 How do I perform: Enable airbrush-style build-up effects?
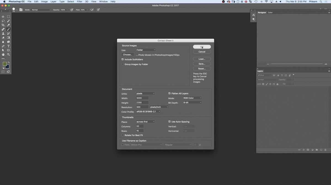tap(92, 10)
